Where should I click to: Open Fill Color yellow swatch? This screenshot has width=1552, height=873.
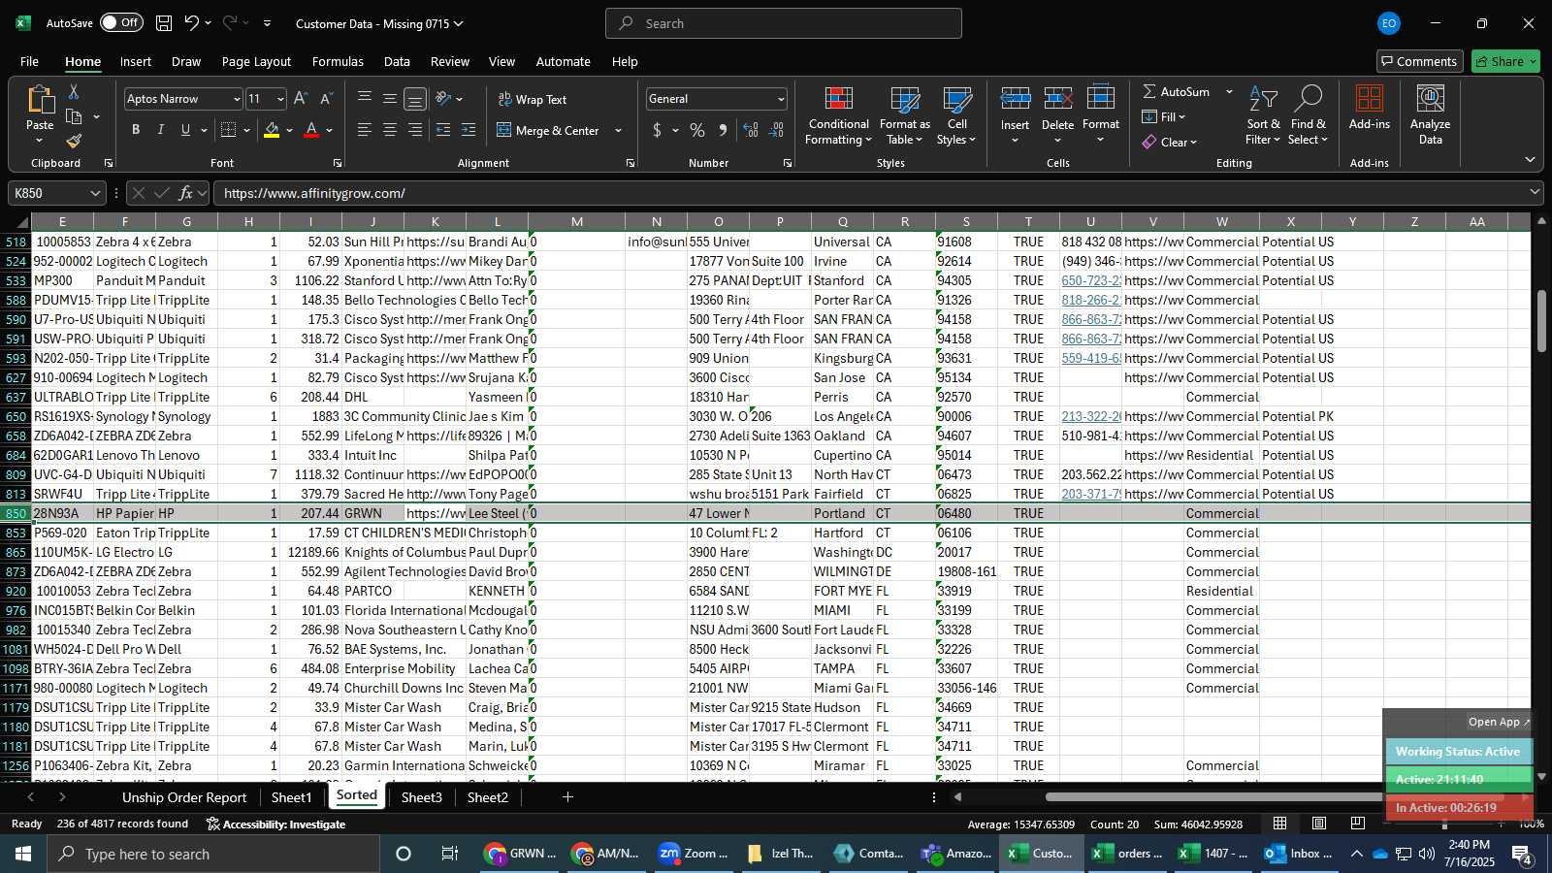pyautogui.click(x=272, y=130)
